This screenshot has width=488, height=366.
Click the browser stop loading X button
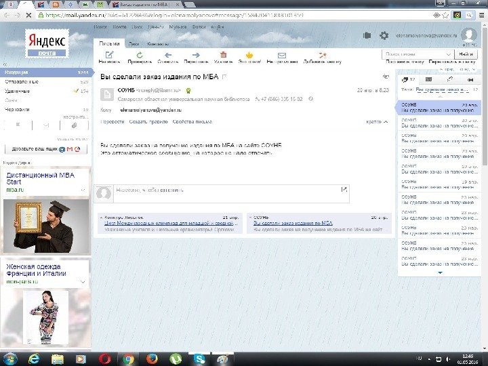coord(28,15)
